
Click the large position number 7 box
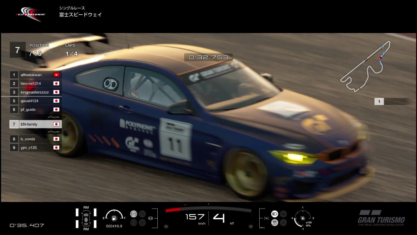coord(17,50)
